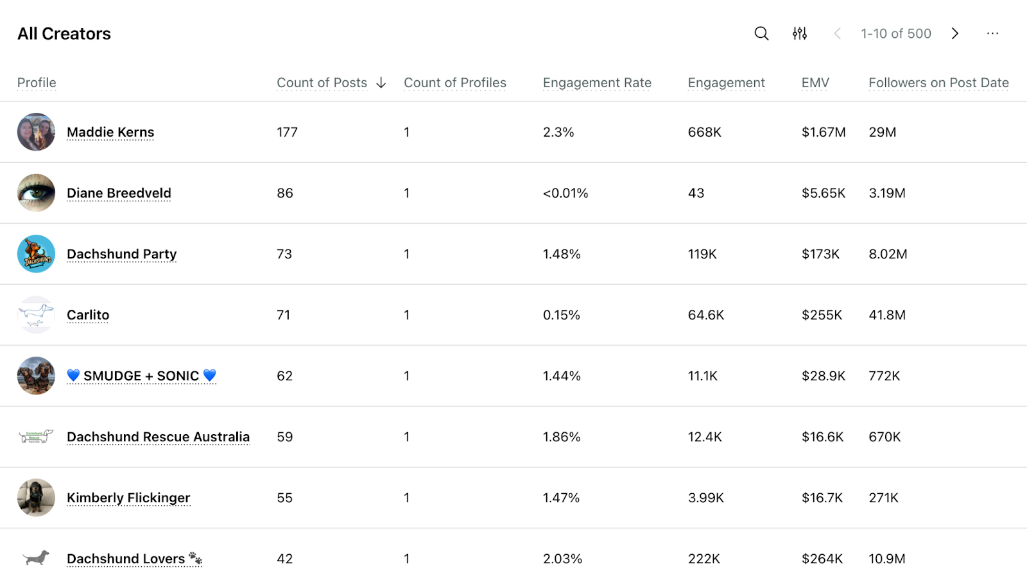1027x583 pixels.
Task: Open the ellipsis overflow menu icon
Action: point(993,33)
